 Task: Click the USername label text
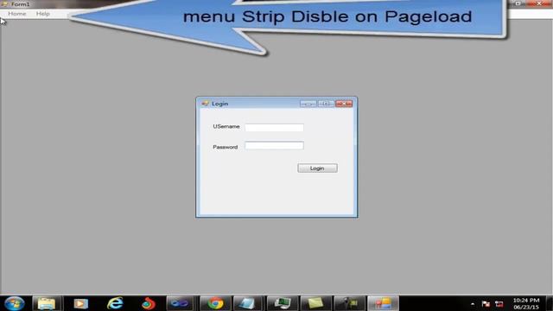(x=226, y=126)
